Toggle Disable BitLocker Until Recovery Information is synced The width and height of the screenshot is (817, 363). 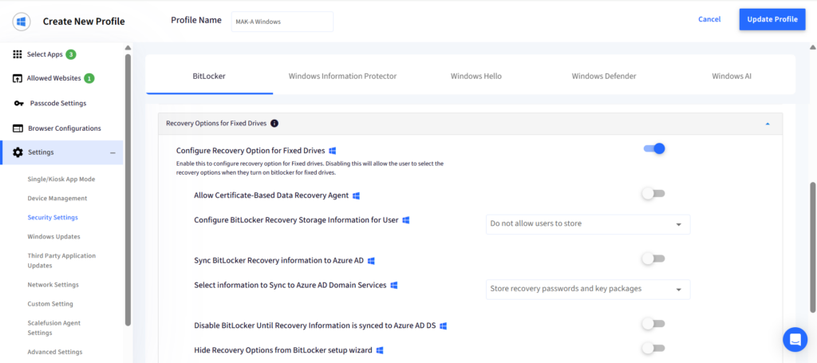653,324
